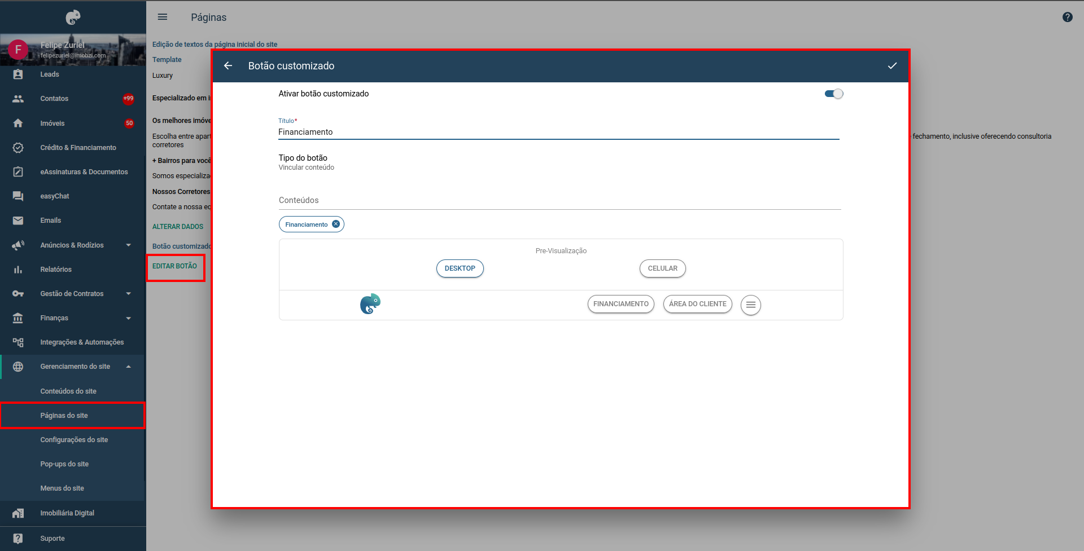Screen dimensions: 1084x551
Task: Click the Imóveis house icon
Action: (x=18, y=123)
